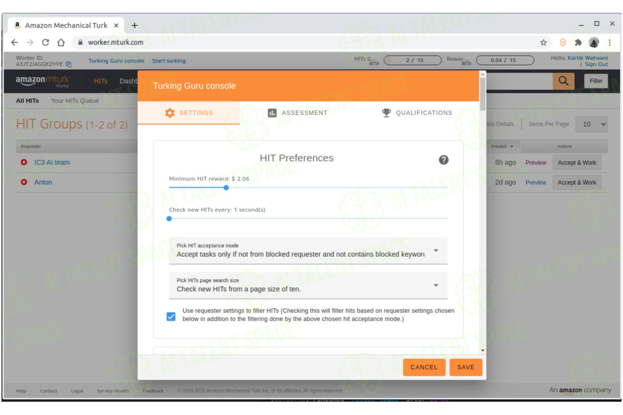Reload the page
The height and width of the screenshot is (415, 623).
tap(46, 42)
